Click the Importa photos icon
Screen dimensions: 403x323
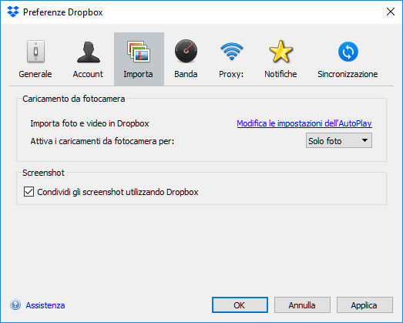(139, 52)
